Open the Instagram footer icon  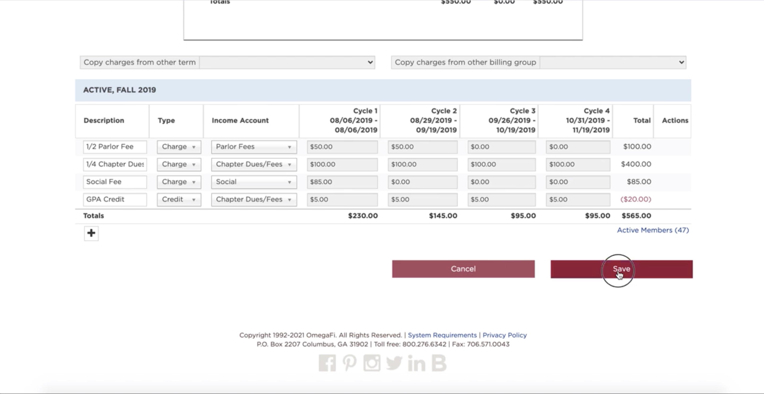(x=372, y=363)
